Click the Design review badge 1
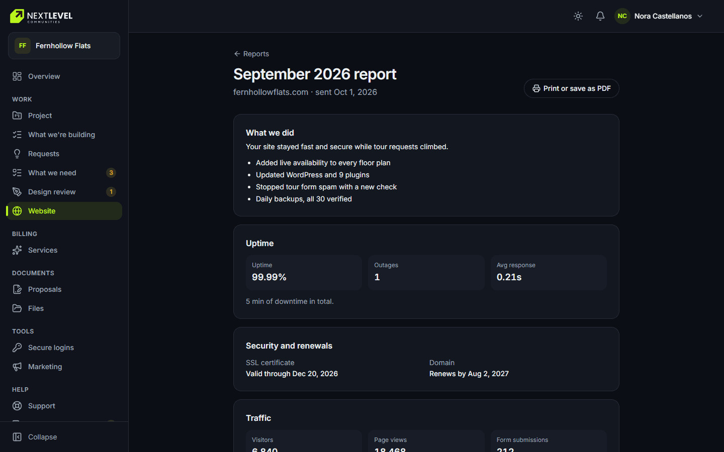This screenshot has width=724, height=452. (x=111, y=192)
